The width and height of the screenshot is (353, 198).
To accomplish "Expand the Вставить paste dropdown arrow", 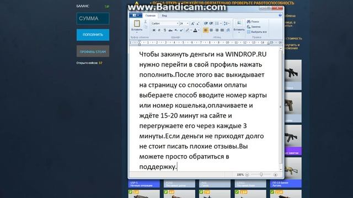I will tap(137, 32).
